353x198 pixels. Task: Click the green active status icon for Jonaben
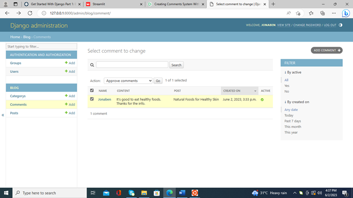(x=262, y=99)
